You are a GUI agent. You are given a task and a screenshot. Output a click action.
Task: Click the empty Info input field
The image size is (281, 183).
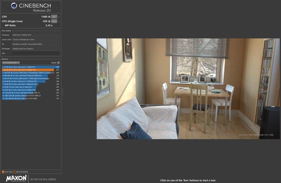(36, 53)
